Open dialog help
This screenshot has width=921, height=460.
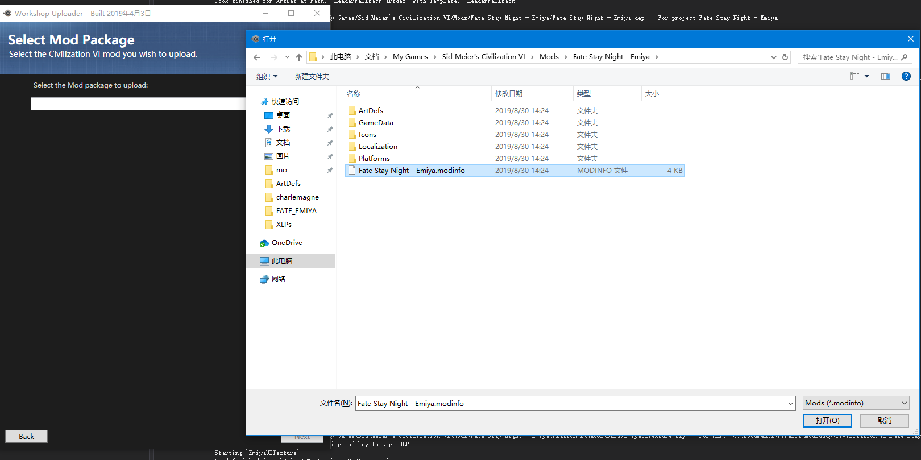tap(906, 76)
